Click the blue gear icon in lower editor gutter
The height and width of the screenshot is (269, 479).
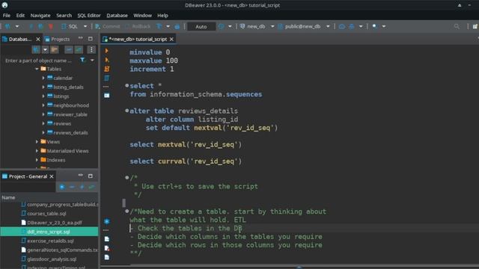(x=106, y=221)
